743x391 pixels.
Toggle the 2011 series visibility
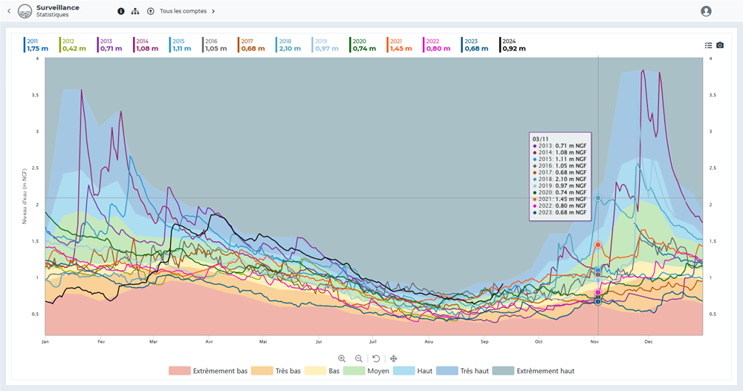37,45
